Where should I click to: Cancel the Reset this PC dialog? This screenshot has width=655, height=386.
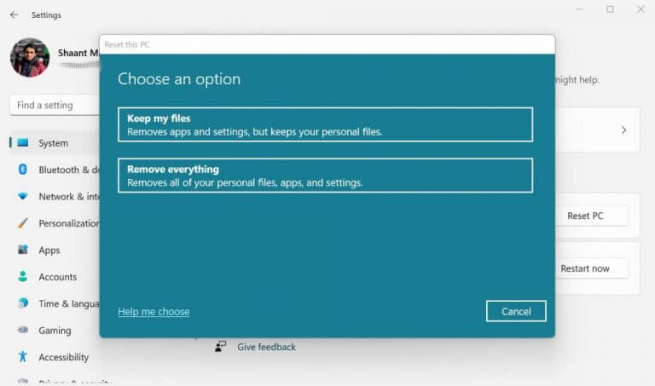pyautogui.click(x=516, y=311)
